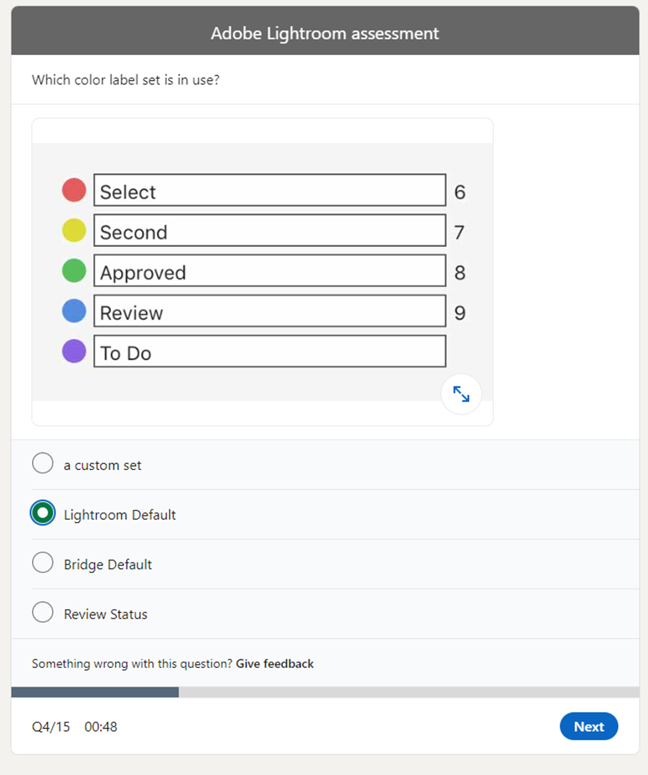Click the "To Do" label text field
The width and height of the screenshot is (648, 775).
pos(269,352)
